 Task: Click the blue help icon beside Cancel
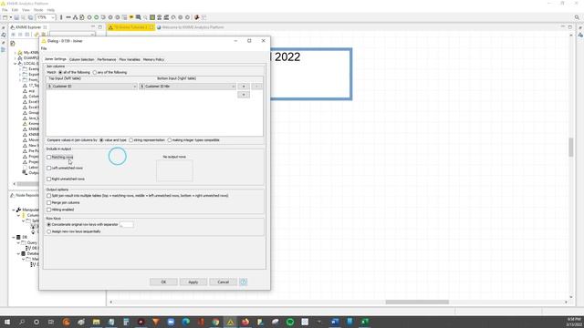pyautogui.click(x=244, y=282)
